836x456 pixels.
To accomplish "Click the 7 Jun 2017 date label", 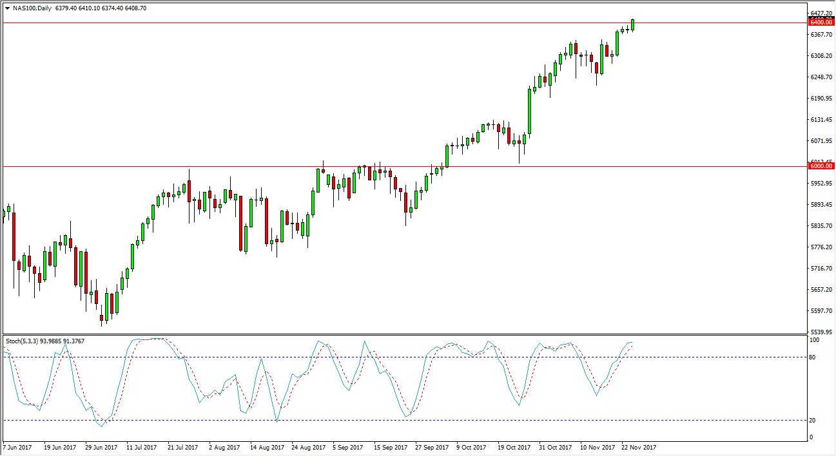I will 18,446.
